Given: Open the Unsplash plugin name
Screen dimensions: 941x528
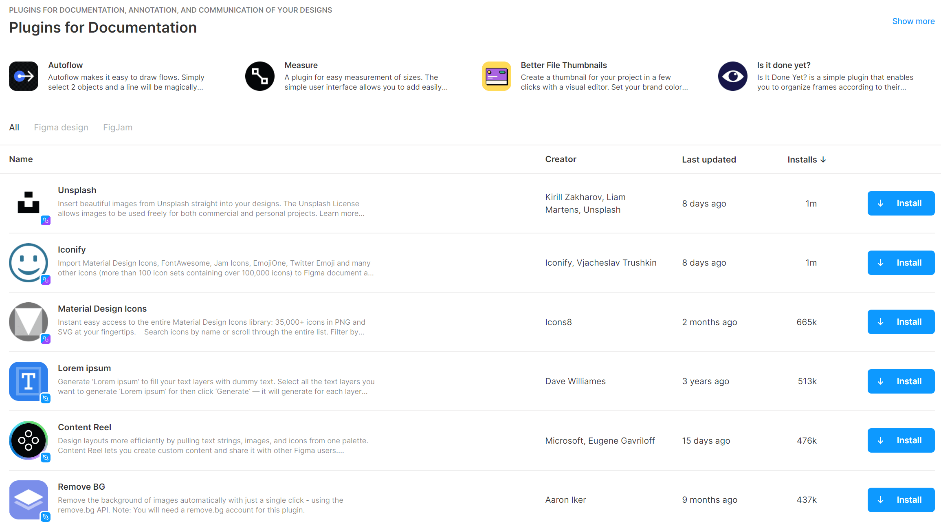Looking at the screenshot, I should click(x=77, y=190).
